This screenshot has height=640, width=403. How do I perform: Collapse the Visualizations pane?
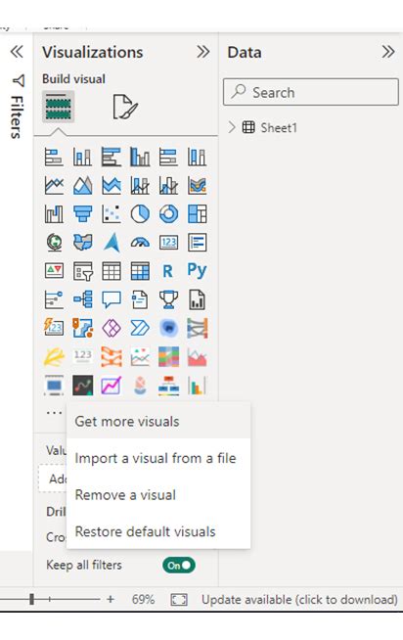pyautogui.click(x=203, y=52)
